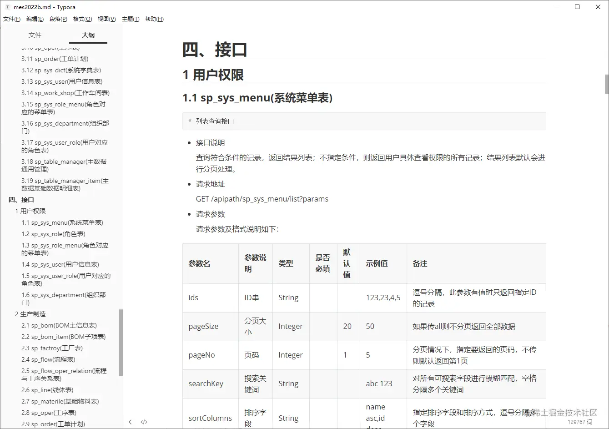This screenshot has width=609, height=429.
Task: Select 2.1 sp_bom(BOM主信息表) in outline
Action: coord(59,325)
